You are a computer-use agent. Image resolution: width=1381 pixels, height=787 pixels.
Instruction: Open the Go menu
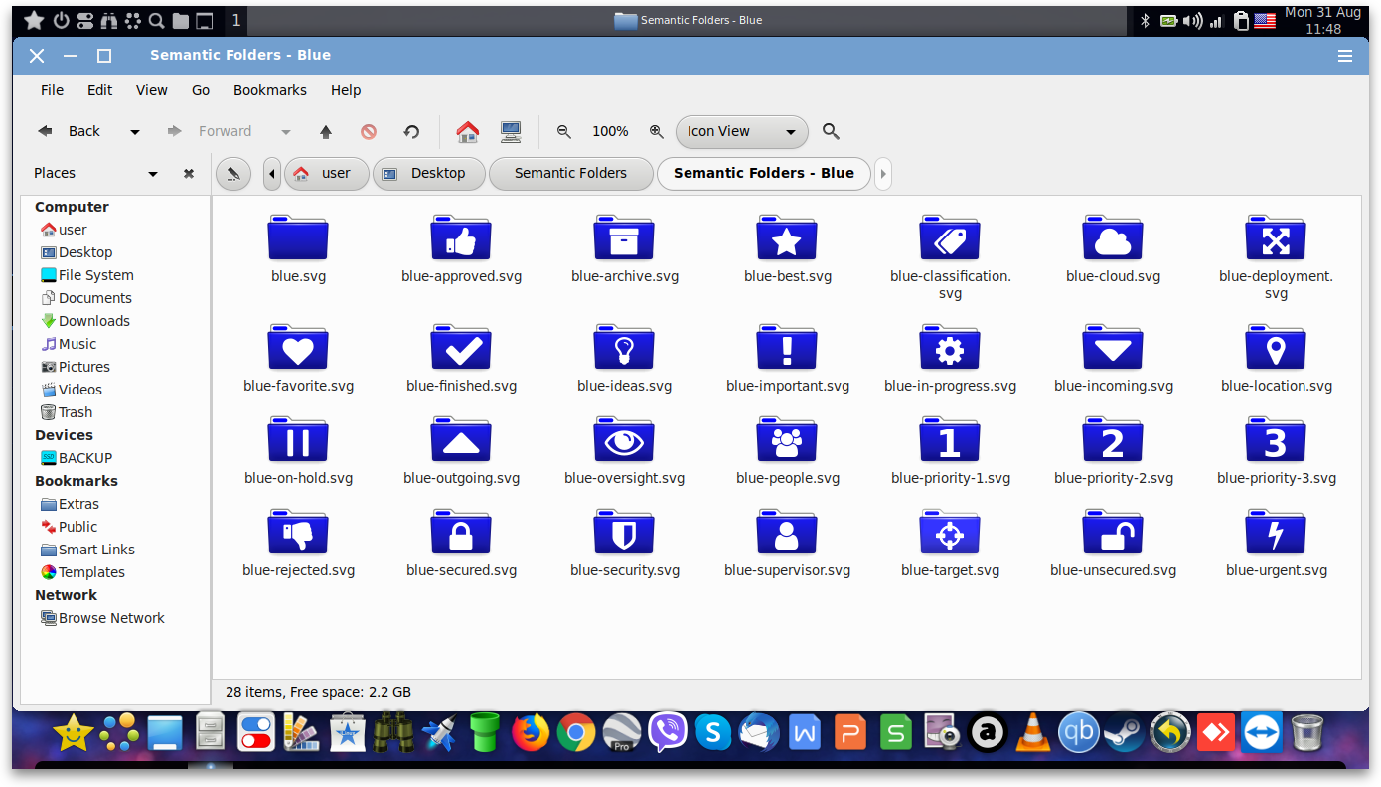click(x=201, y=90)
